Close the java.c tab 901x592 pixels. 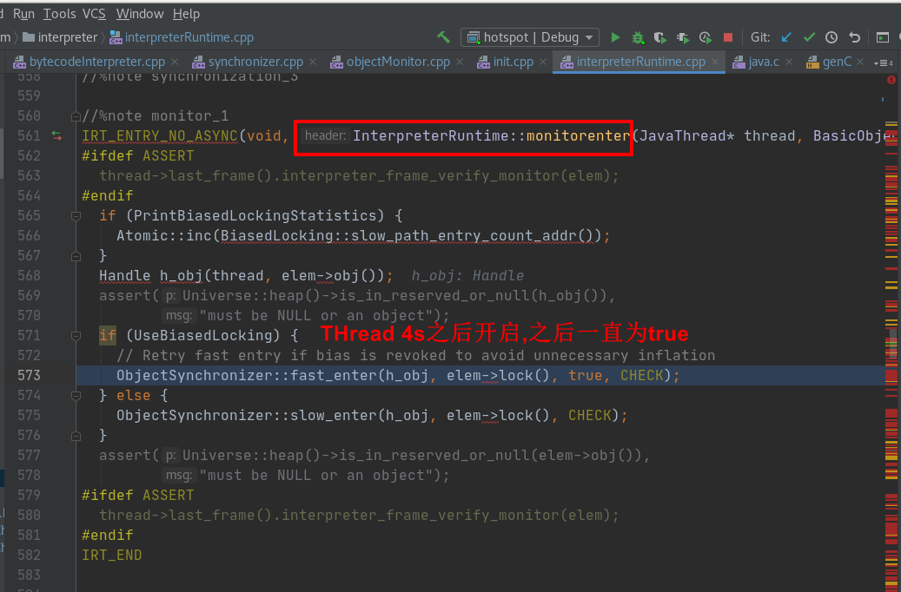tap(789, 62)
